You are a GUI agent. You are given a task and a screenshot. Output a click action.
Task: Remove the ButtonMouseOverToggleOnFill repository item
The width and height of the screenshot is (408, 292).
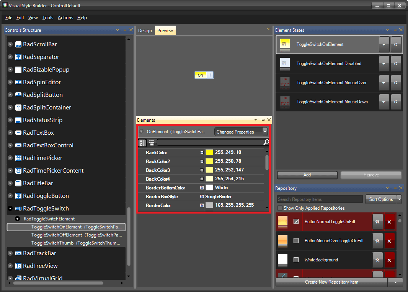[x=390, y=241]
